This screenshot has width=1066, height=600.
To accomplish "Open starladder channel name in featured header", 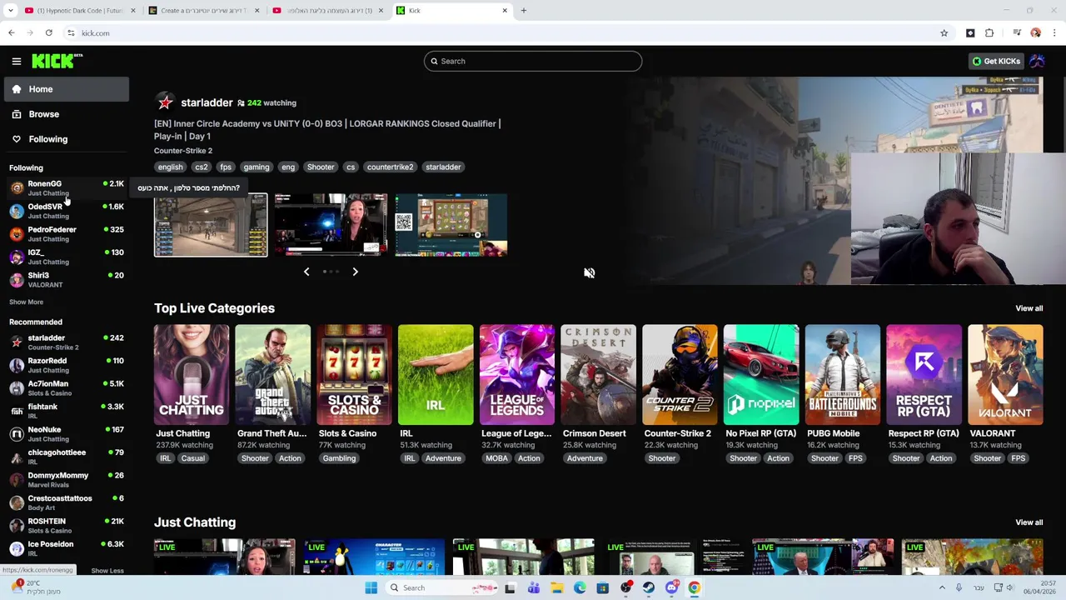I will [x=207, y=102].
